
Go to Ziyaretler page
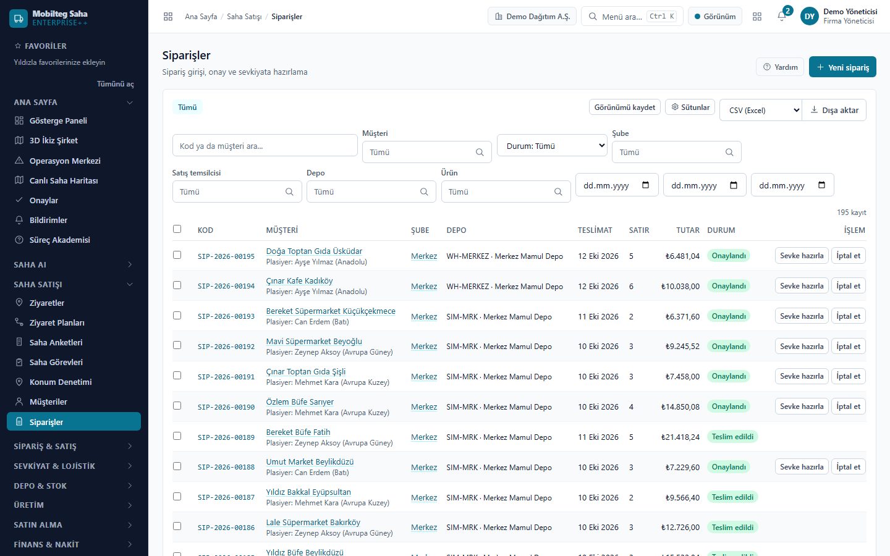coord(74,303)
